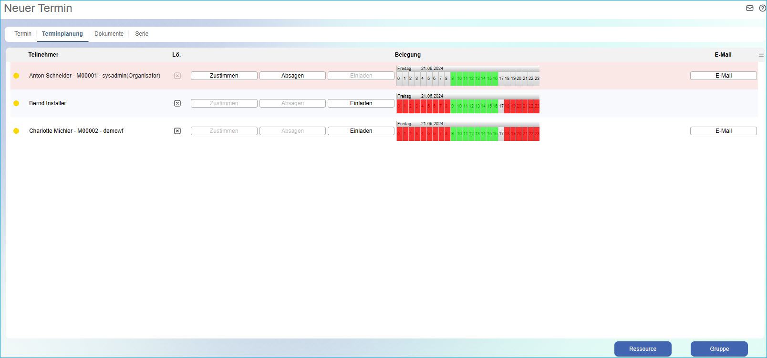The width and height of the screenshot is (767, 358).
Task: Click yellow status dot for Anton Schneider
Action: [x=16, y=76]
